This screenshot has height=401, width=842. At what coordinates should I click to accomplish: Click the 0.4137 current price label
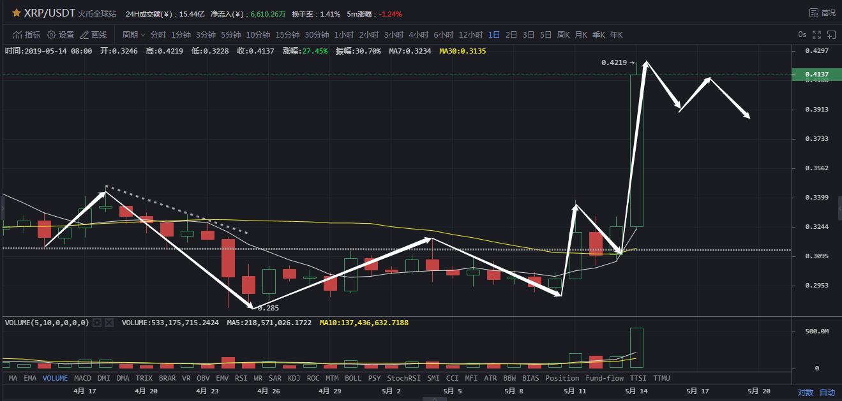coord(816,75)
